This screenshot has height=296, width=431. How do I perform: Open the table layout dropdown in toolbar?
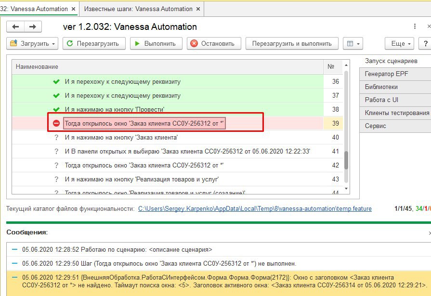(353, 43)
